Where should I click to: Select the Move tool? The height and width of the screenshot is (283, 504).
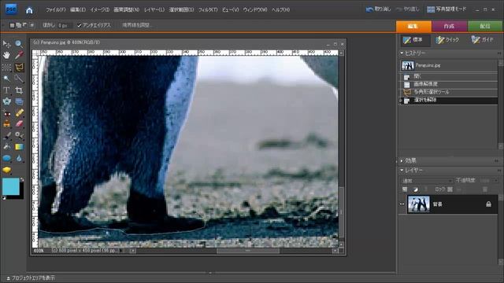pyautogui.click(x=6, y=44)
